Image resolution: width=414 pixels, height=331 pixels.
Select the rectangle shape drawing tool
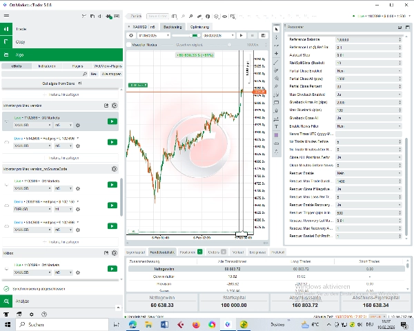pos(276,103)
